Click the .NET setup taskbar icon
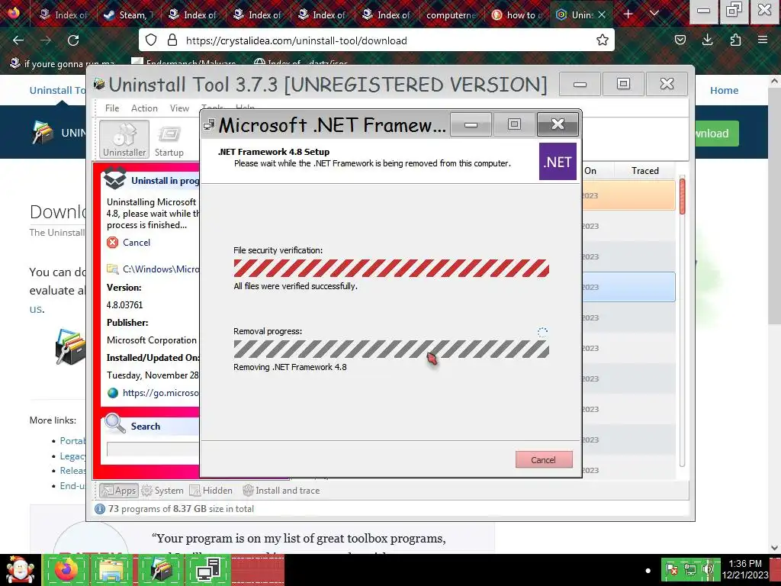 [208, 569]
